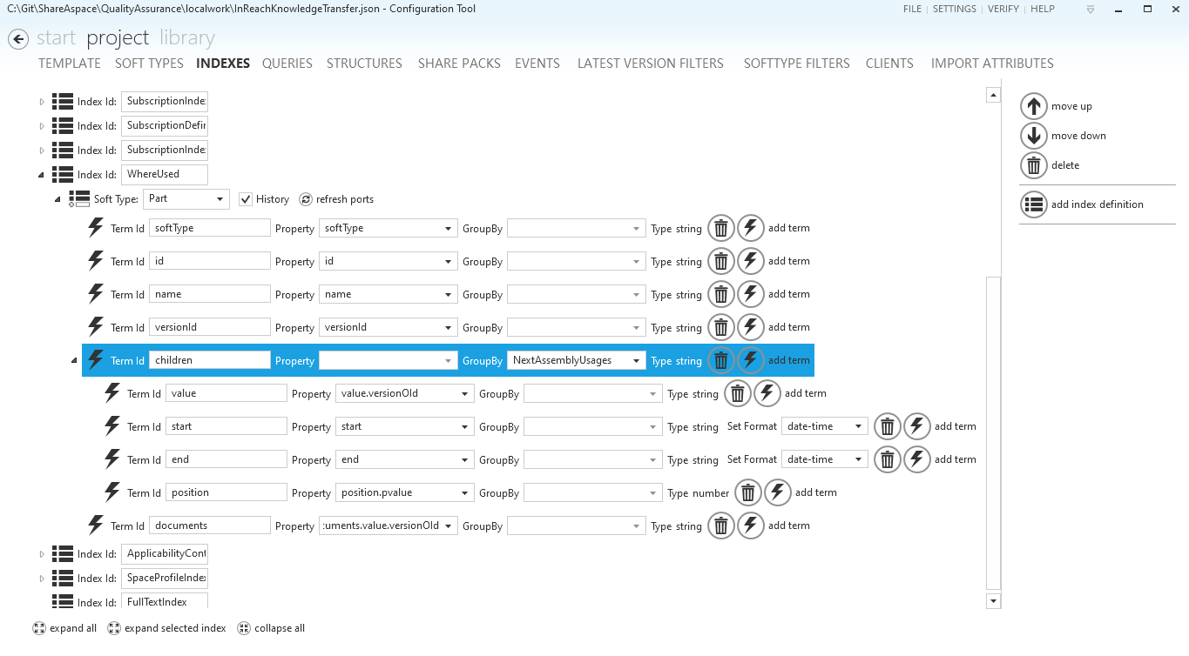Click the move up arrow icon
Viewport: 1189px width, 656px height.
1033,106
